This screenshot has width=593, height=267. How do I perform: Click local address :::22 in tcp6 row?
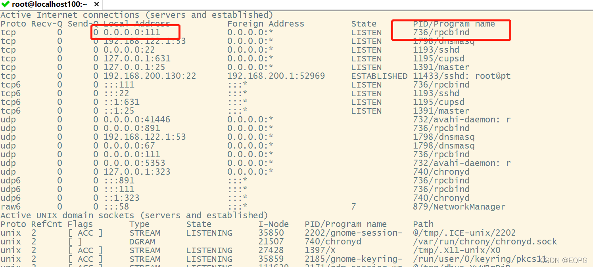click(x=117, y=93)
